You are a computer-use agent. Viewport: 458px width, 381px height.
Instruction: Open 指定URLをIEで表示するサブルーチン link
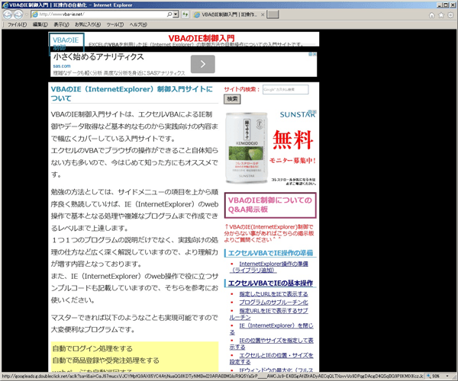269,314
